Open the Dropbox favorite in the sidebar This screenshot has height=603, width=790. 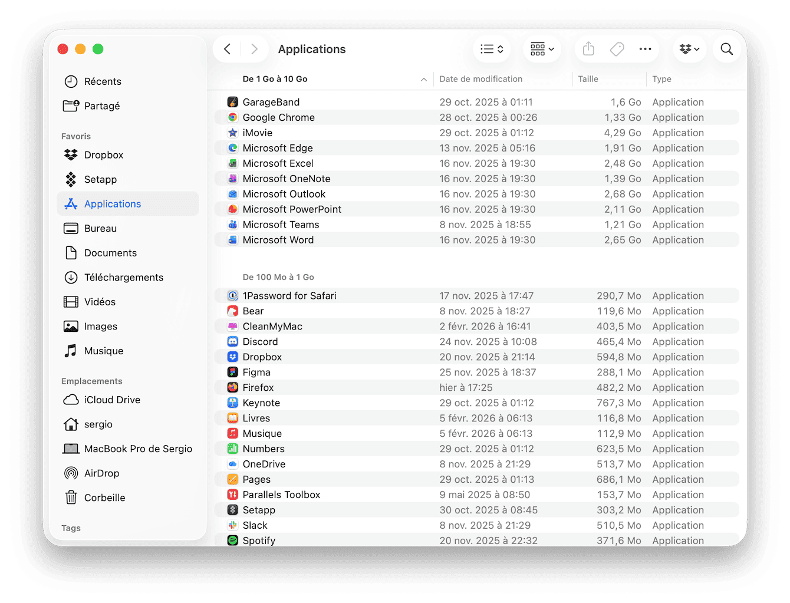(103, 154)
